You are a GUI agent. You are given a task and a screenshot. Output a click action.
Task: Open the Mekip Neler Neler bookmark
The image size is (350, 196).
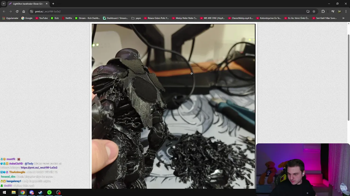[x=185, y=18]
